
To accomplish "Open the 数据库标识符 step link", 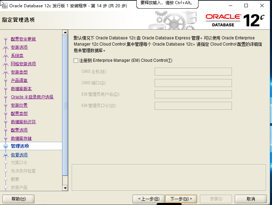I will (23, 122).
